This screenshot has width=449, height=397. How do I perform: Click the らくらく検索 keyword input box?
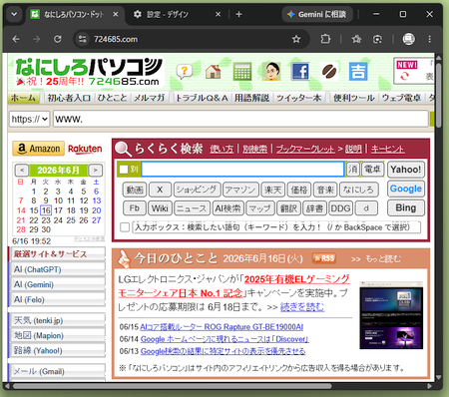pos(242,170)
